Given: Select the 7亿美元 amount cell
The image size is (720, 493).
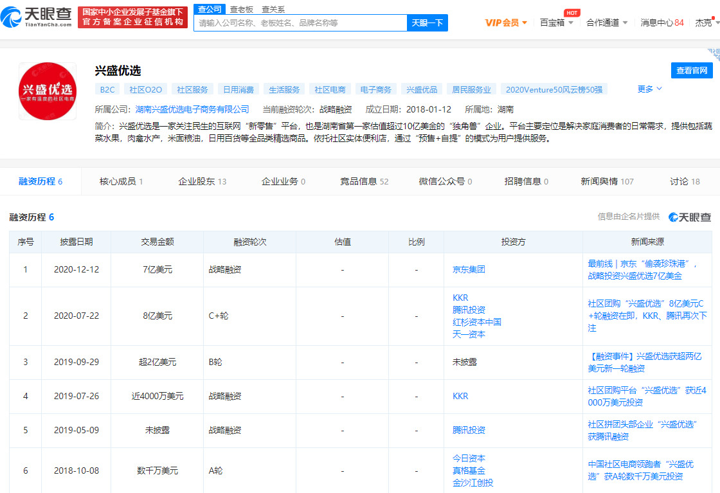Looking at the screenshot, I should click(x=157, y=269).
